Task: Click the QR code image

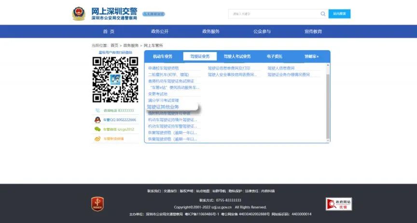Action: [115, 80]
